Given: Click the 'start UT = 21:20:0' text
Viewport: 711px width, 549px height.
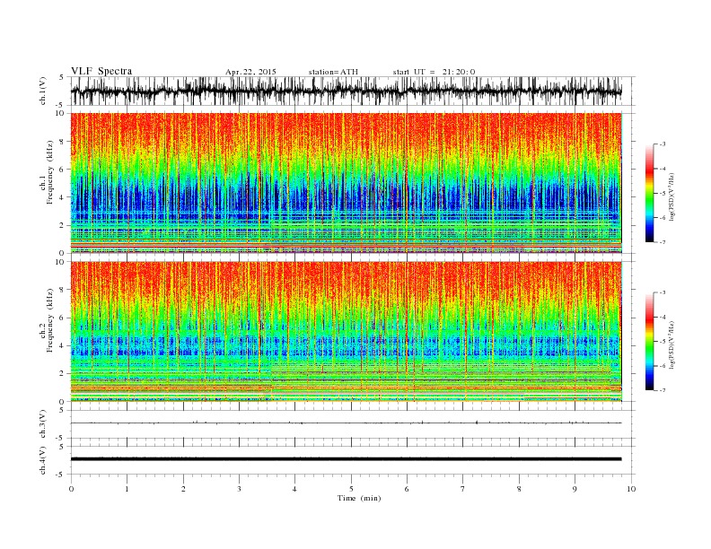Looking at the screenshot, I should click(434, 72).
